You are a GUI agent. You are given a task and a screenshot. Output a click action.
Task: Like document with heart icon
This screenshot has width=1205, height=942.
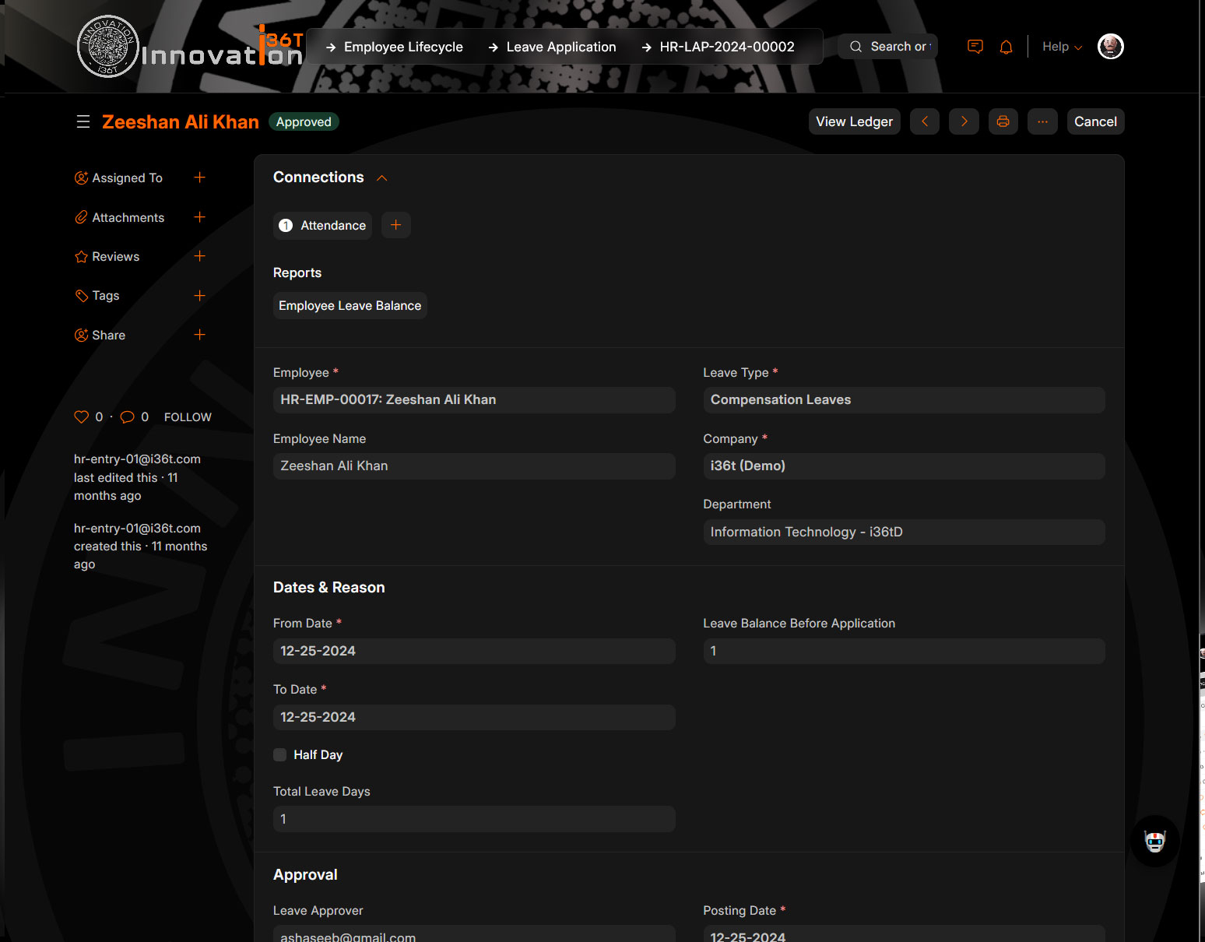(x=81, y=417)
